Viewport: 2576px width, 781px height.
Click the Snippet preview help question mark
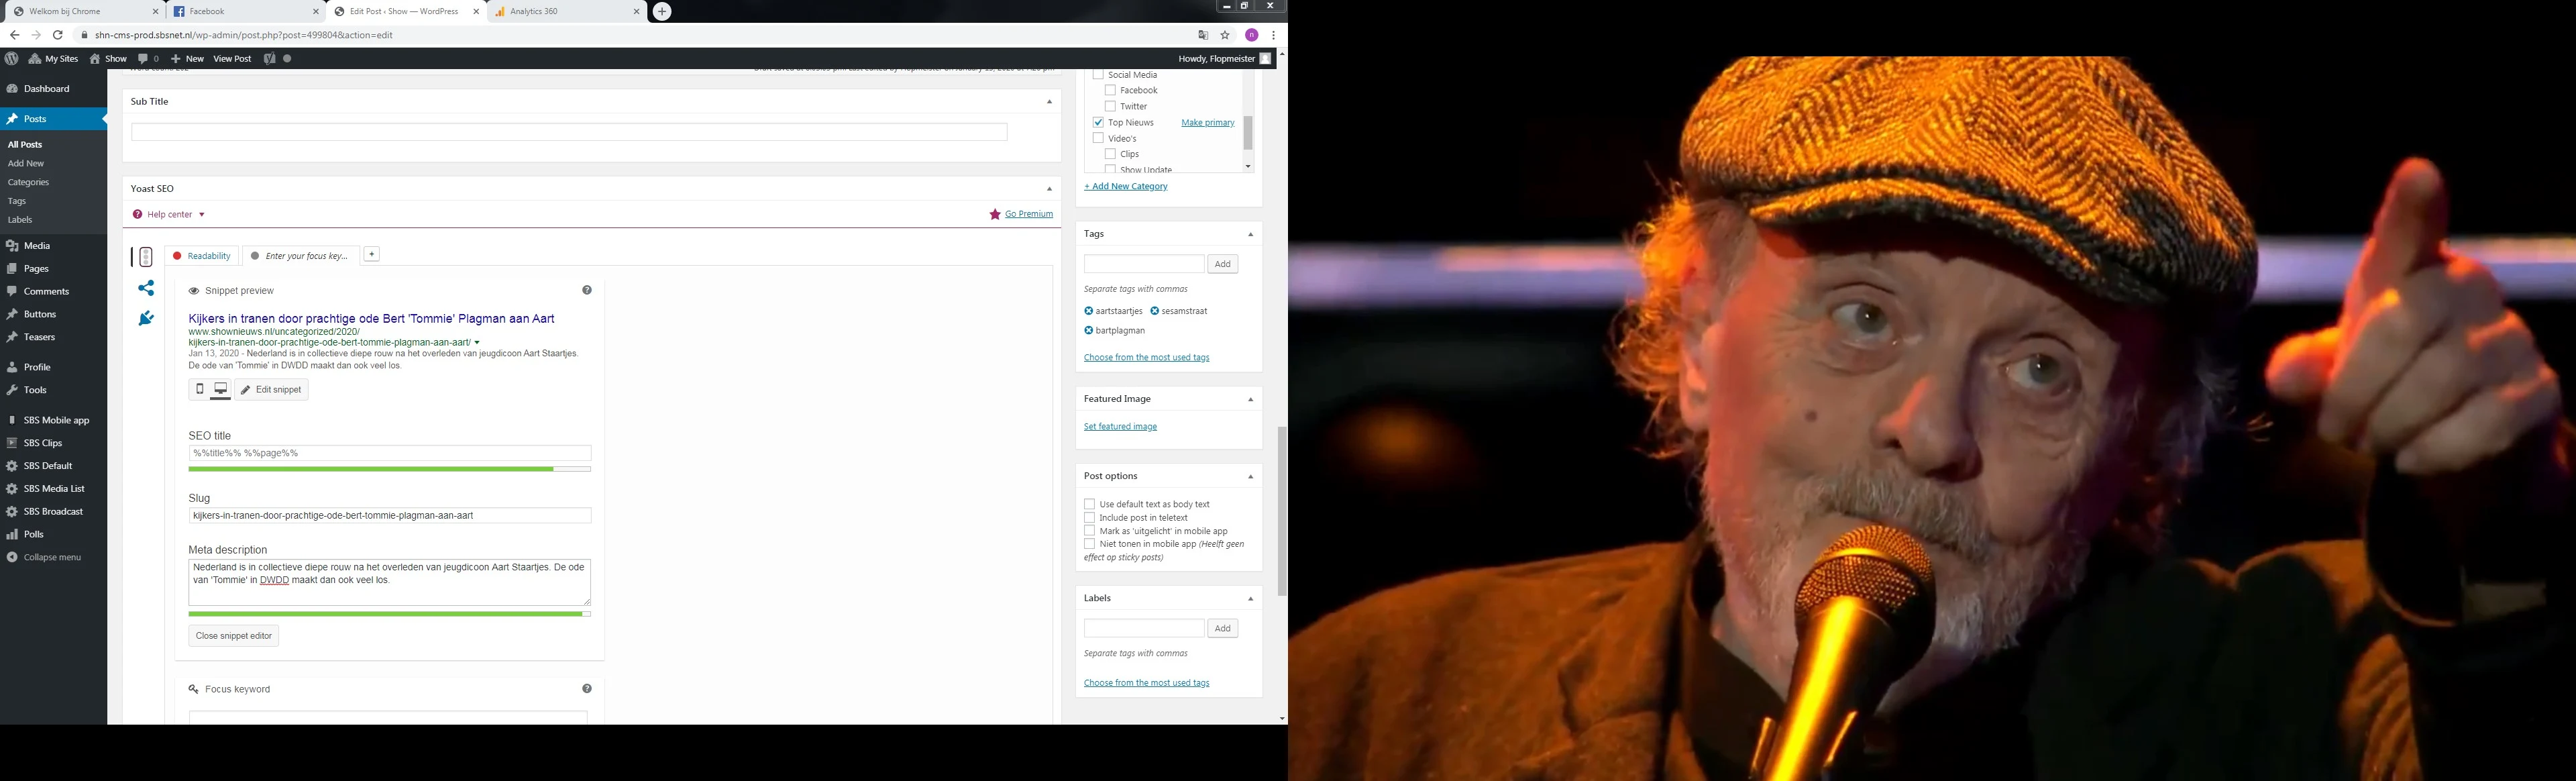point(587,289)
